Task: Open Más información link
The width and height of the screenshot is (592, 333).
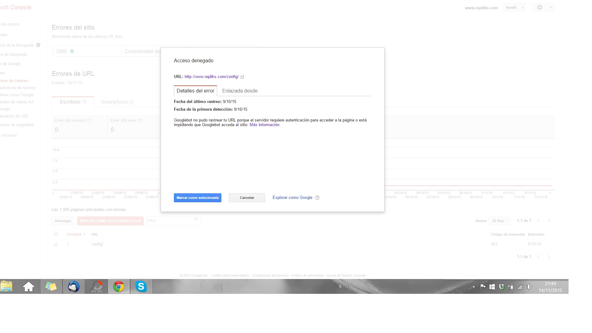Action: (264, 125)
